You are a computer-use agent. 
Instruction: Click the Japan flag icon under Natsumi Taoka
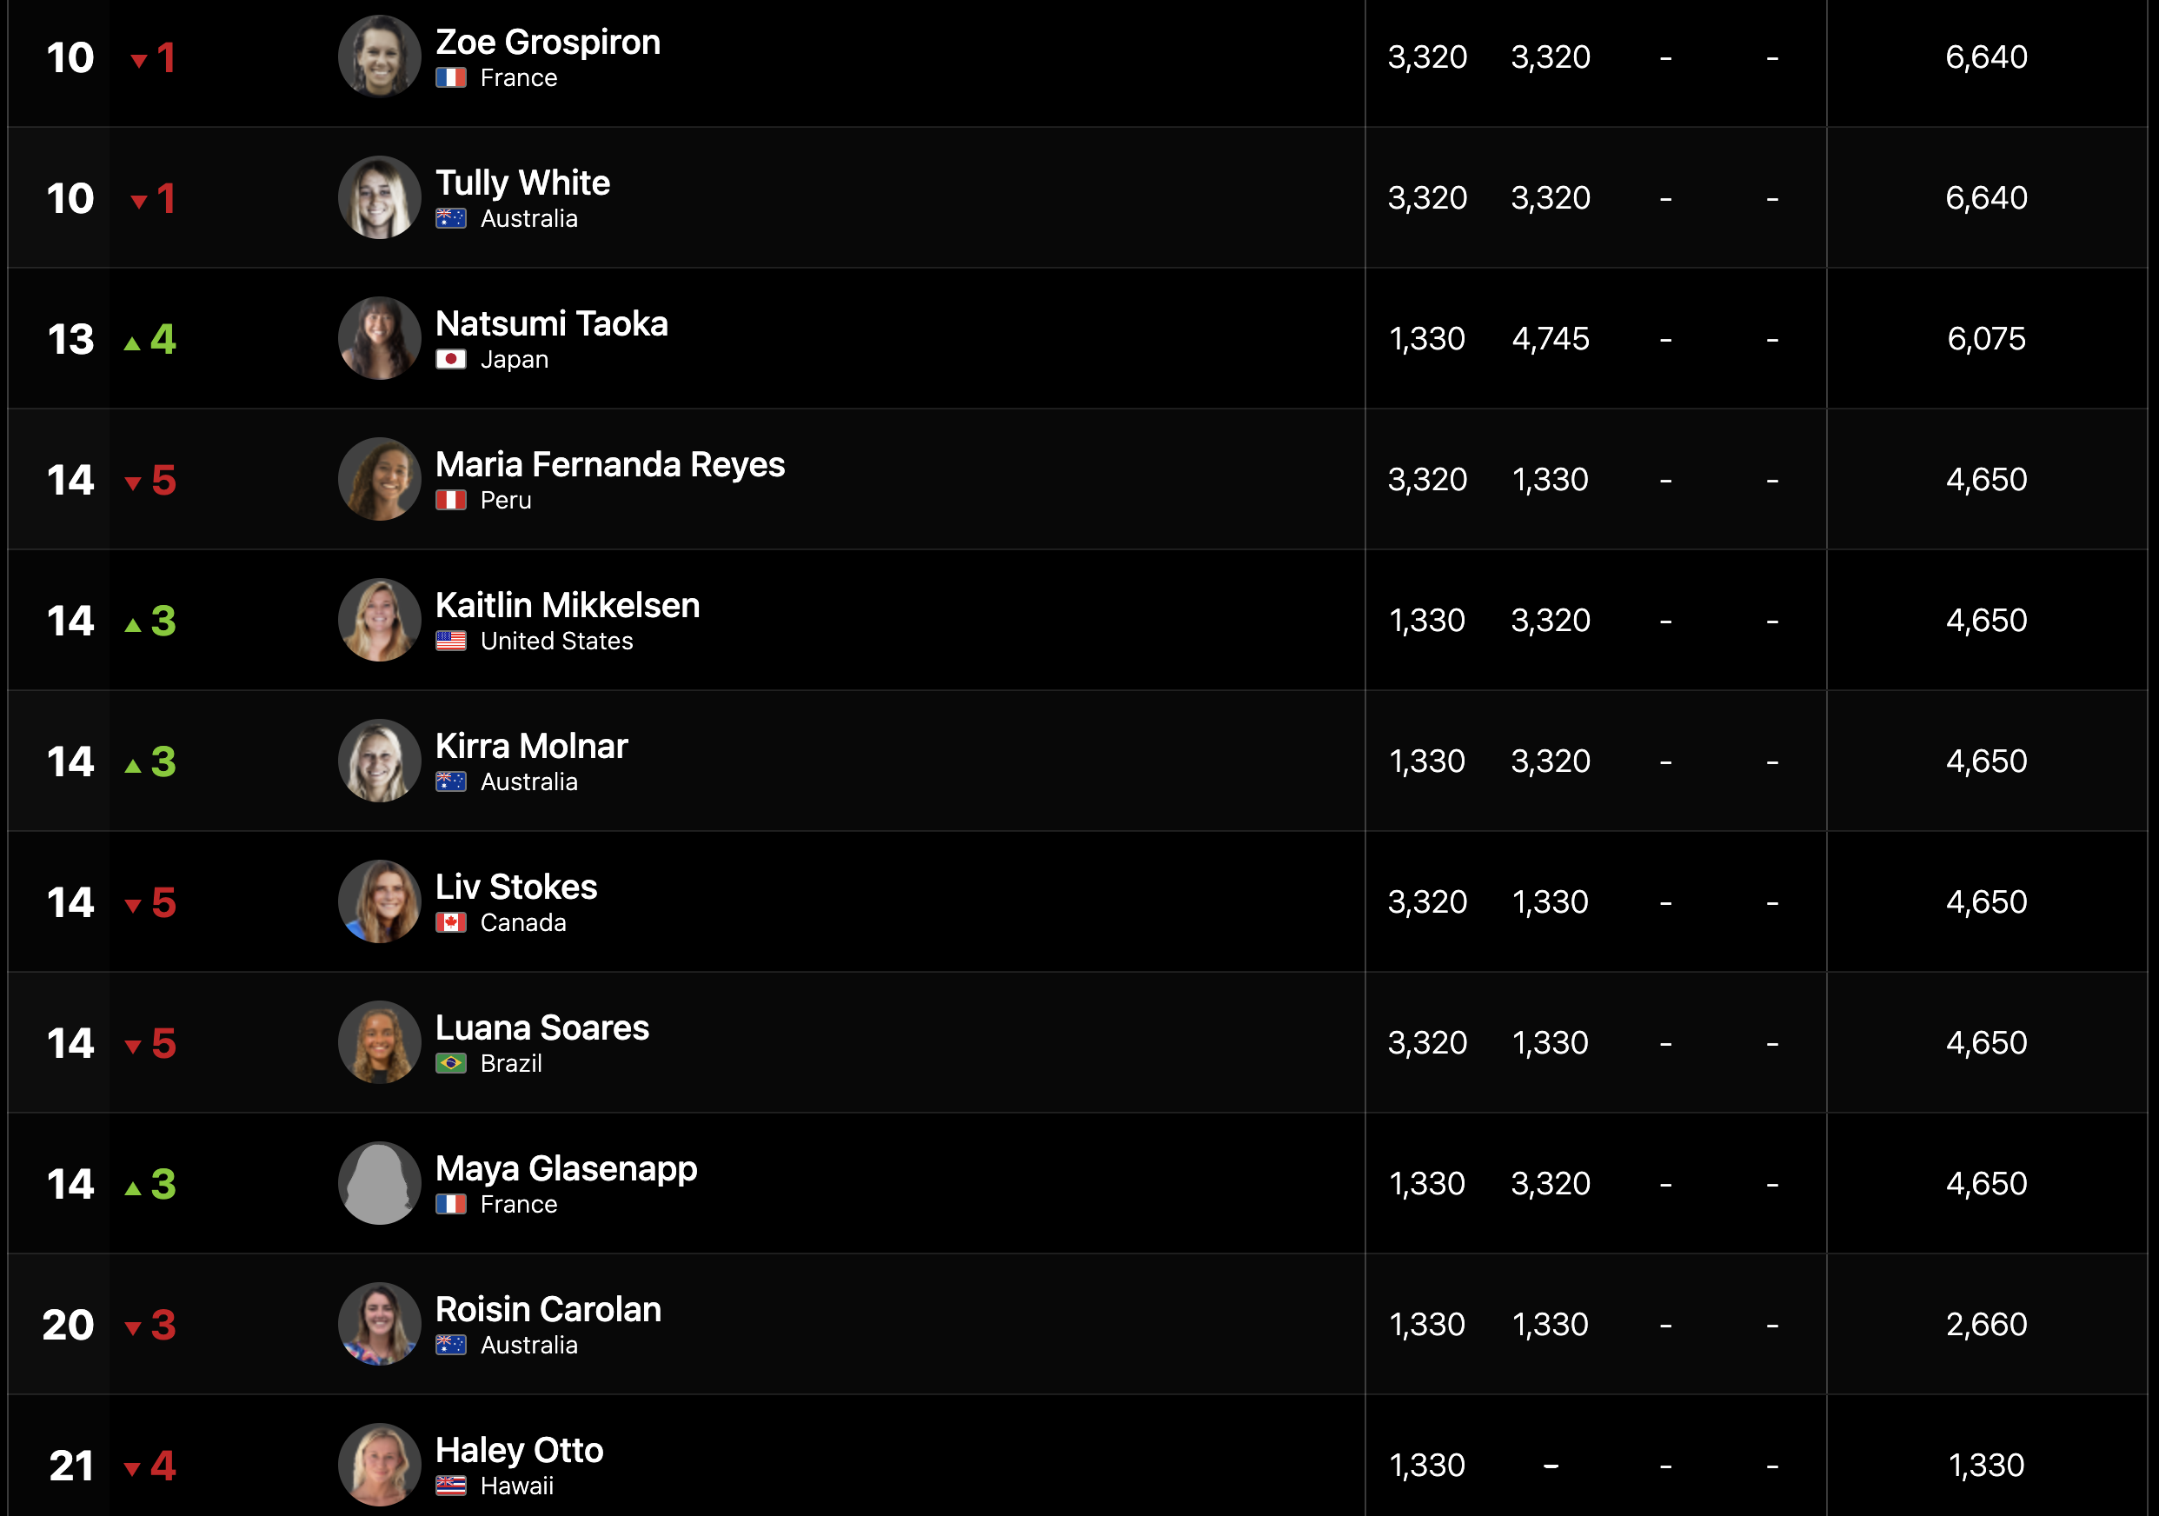point(450,359)
